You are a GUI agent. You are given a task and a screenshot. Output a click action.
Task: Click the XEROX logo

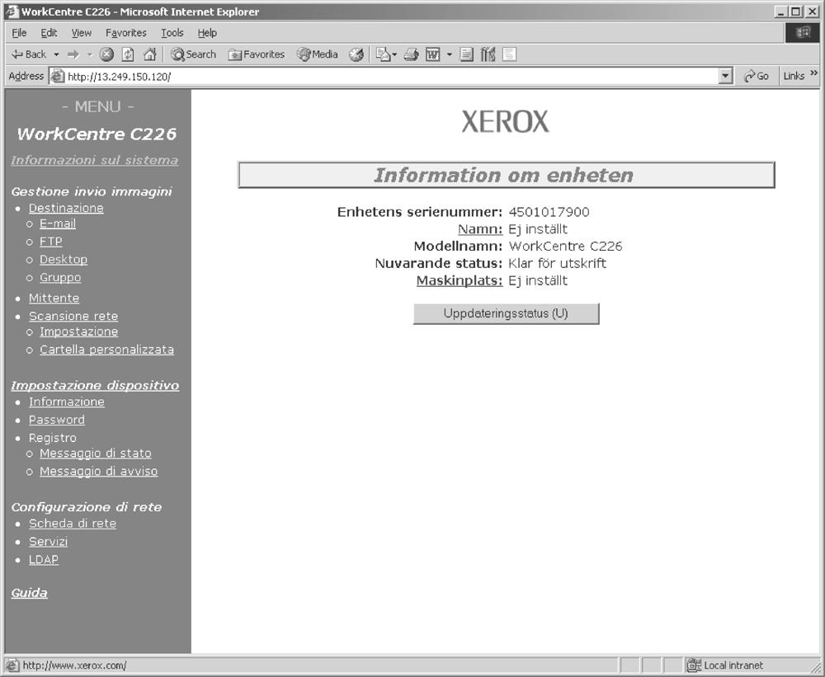pyautogui.click(x=505, y=121)
